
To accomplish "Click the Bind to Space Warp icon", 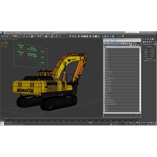I will coord(7,36).
